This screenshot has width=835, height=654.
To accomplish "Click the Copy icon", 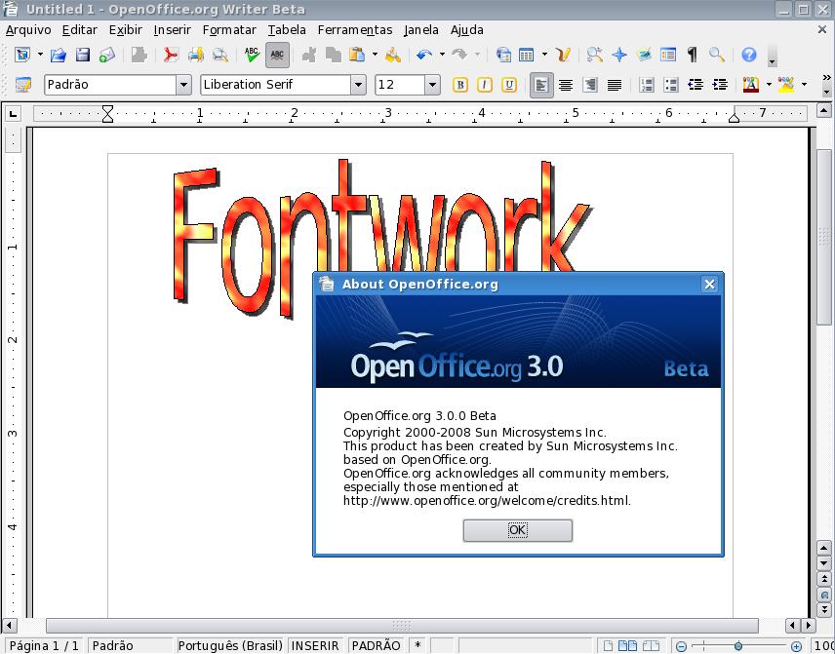I will pos(334,55).
